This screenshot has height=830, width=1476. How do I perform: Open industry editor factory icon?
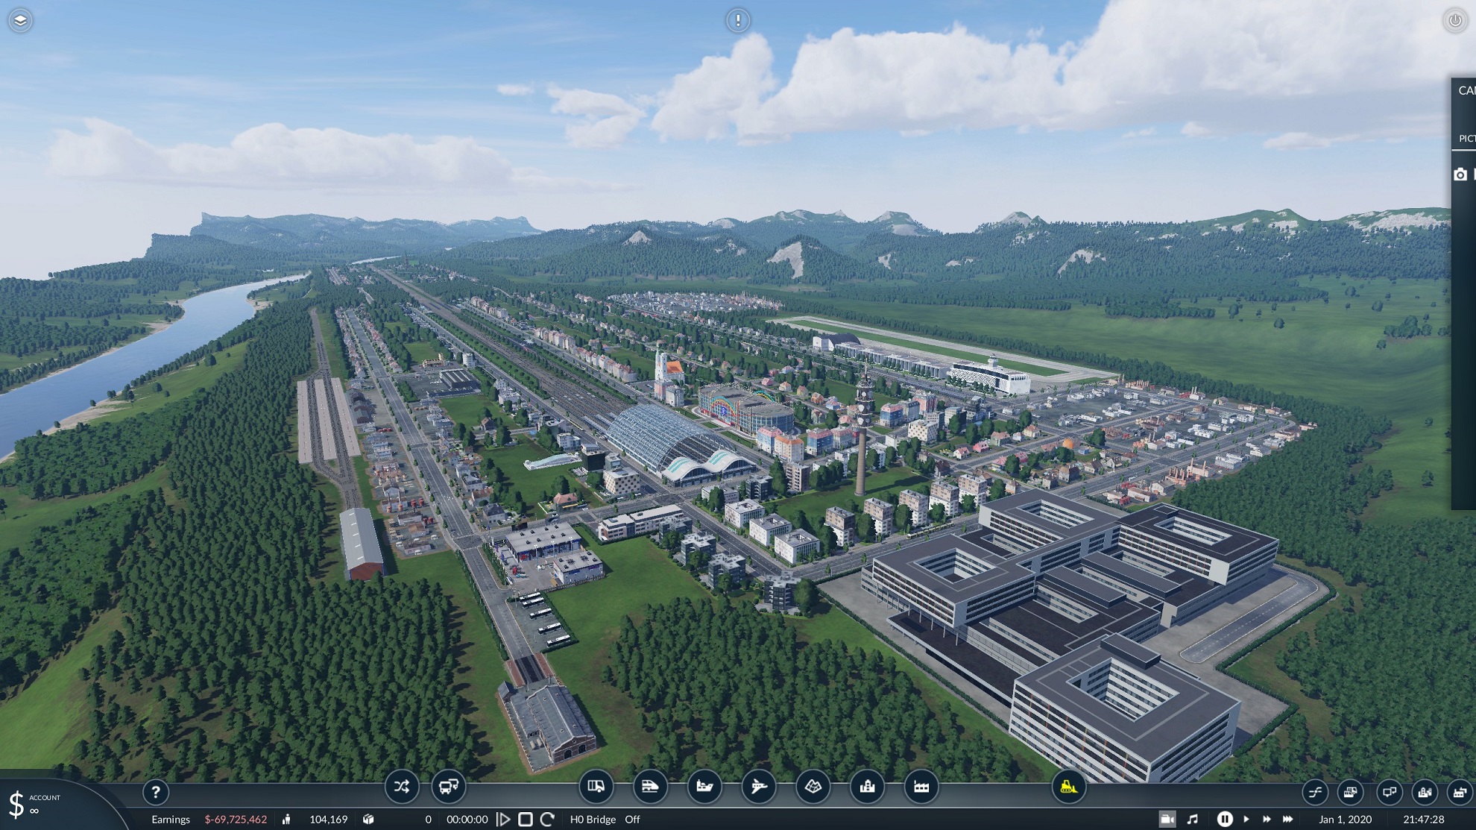click(x=921, y=787)
